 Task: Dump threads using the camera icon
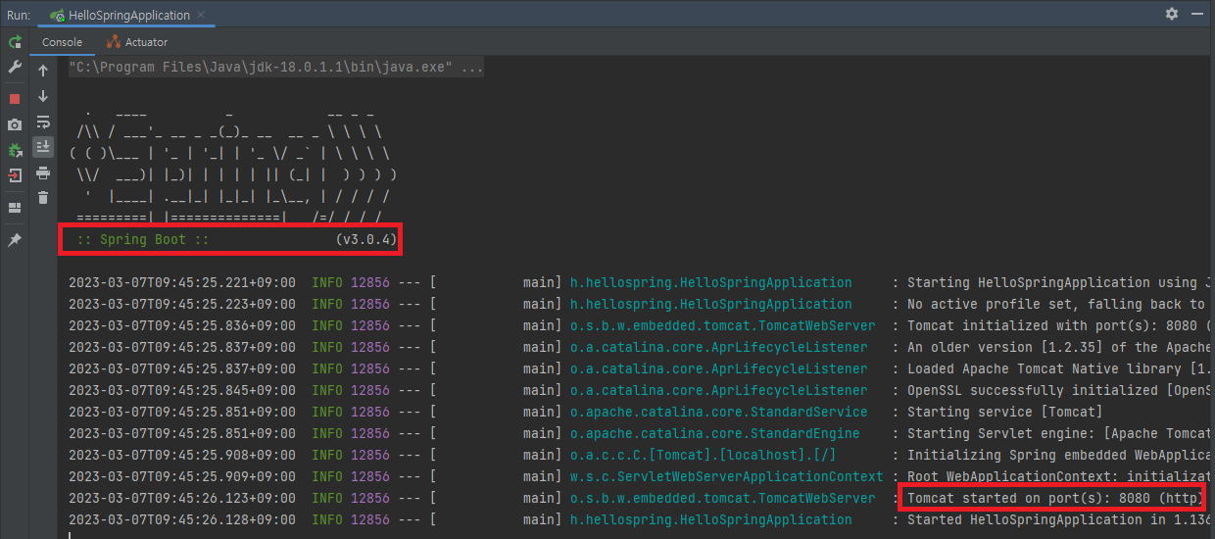[15, 124]
